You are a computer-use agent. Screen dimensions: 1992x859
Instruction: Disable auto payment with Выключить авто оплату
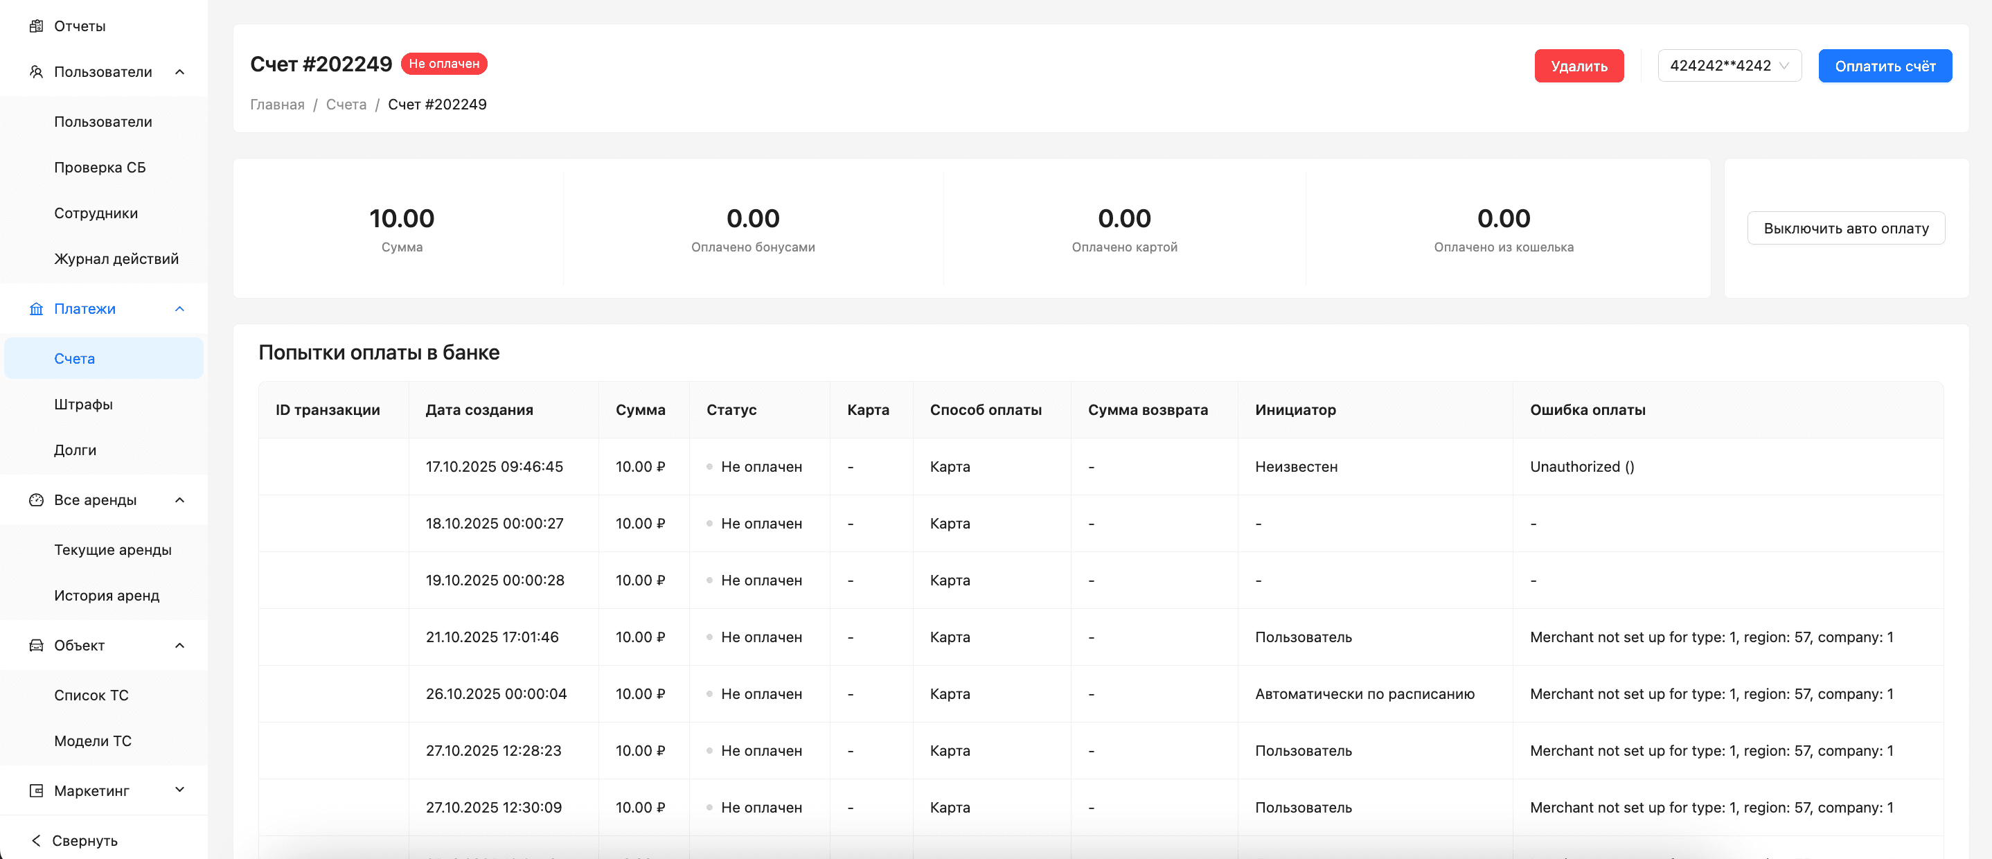1845,228
